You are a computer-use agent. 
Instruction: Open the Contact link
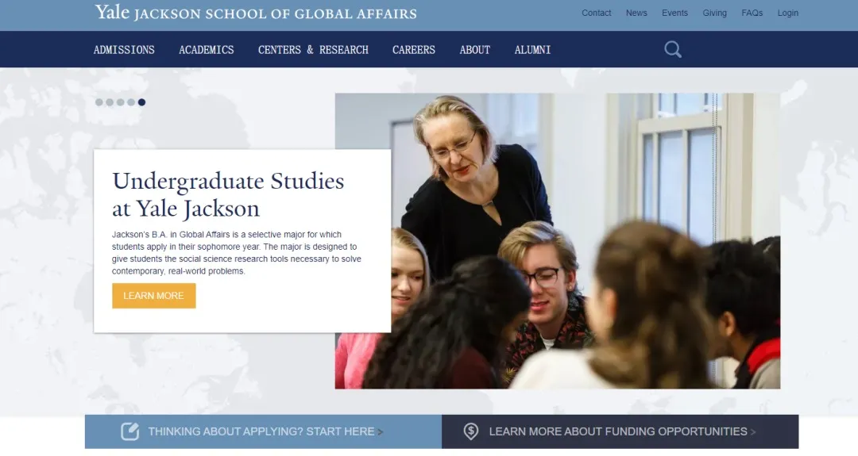[596, 13]
